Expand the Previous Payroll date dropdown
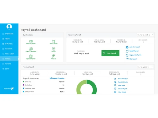Image resolution: width=158 pixels, height=118 pixels. tap(145, 67)
